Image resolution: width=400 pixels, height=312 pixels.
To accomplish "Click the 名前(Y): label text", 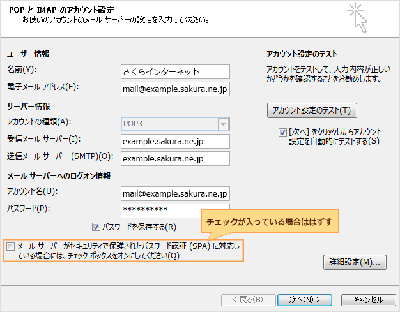I will click(22, 70).
